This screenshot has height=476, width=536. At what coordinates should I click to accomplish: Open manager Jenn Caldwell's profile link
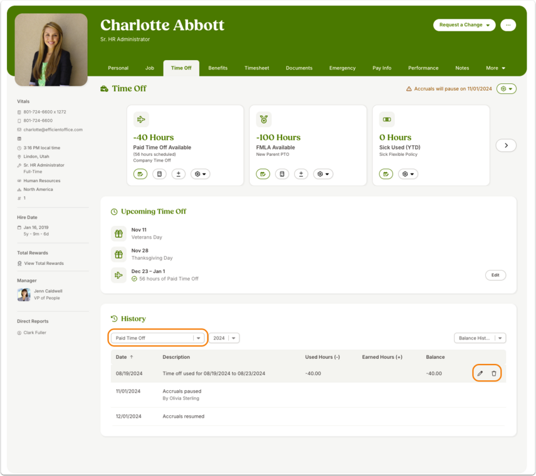pos(48,291)
